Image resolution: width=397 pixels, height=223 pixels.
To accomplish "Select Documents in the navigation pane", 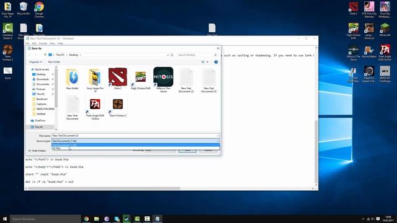I will point(42,84).
